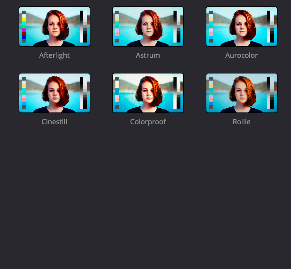Select the Colorproof filter thumbnail
The height and width of the screenshot is (269, 291).
pyautogui.click(x=148, y=93)
